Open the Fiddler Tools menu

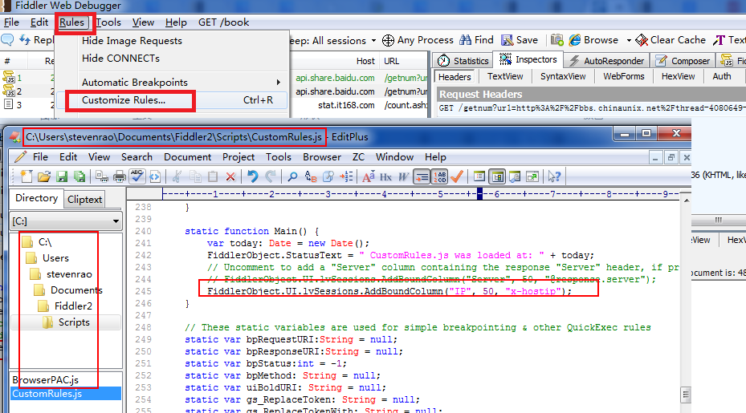109,22
